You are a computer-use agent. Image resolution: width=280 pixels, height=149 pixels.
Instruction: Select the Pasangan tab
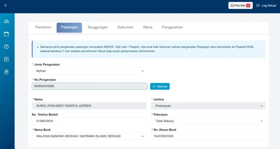69,27
